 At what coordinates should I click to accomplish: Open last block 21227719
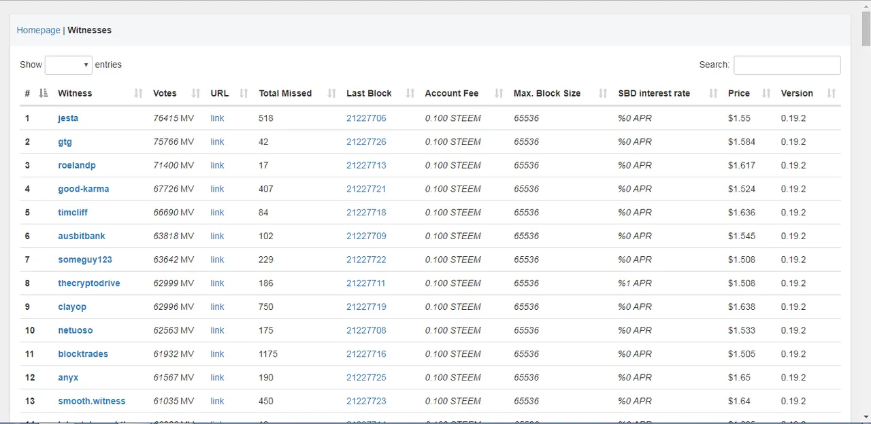point(366,306)
